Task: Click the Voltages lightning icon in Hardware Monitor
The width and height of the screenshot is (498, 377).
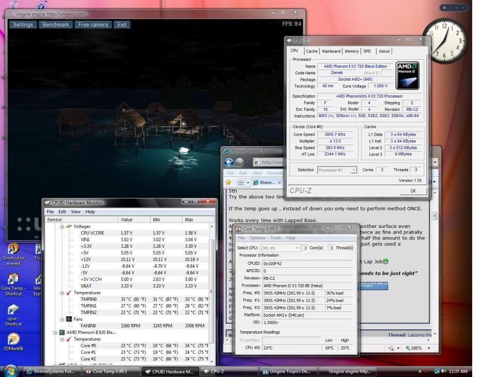Action: point(69,226)
